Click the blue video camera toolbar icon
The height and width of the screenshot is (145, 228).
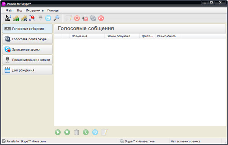(x=48, y=18)
